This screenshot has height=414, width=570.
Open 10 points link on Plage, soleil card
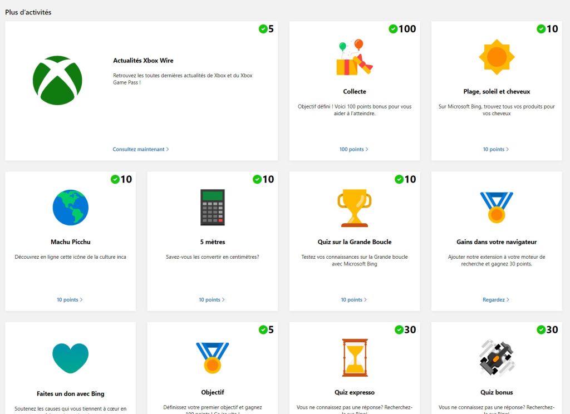496,149
